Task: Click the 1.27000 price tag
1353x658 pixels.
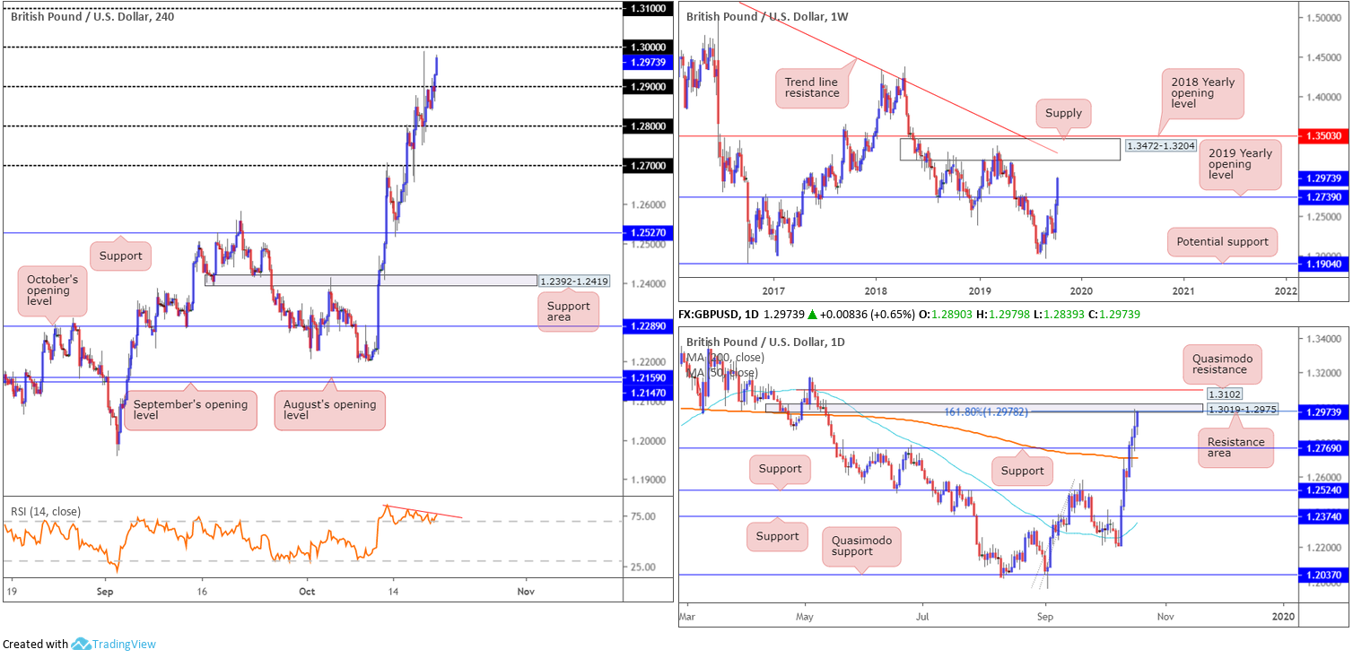Action: [x=648, y=165]
